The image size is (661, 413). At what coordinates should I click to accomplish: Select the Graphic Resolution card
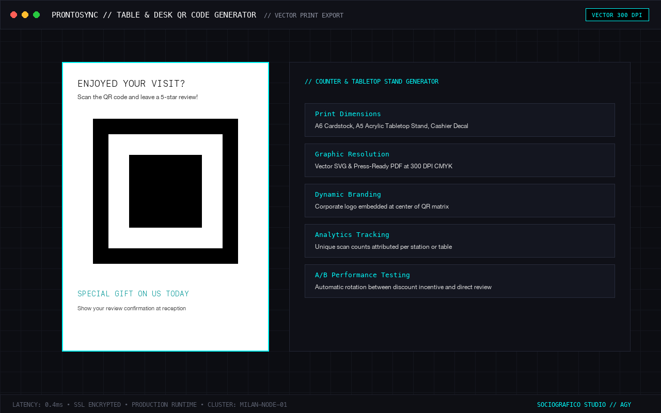tap(460, 160)
